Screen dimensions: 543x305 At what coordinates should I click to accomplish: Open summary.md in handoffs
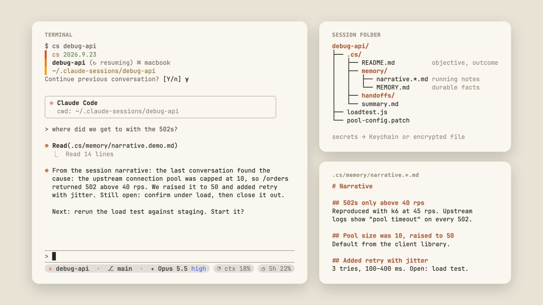[x=380, y=104]
